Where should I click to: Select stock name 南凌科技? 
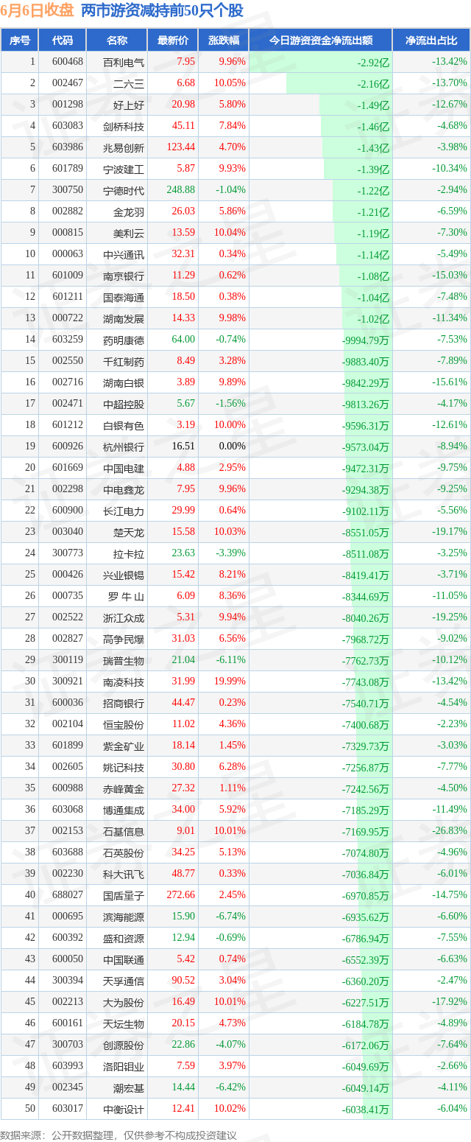click(124, 682)
